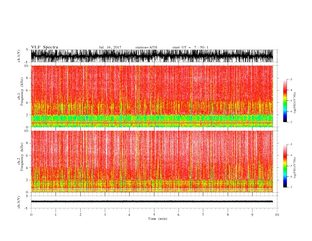Click the "-3" tick on ch.1 color bar
The width and height of the screenshot is (312, 241).
[291, 79]
